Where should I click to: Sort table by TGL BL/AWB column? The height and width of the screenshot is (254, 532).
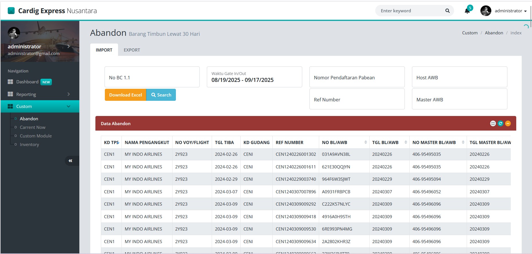click(406, 142)
